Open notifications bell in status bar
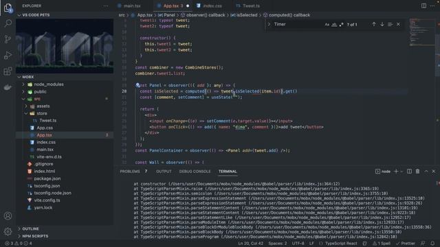This screenshot has width=440, height=247. pos(432,244)
